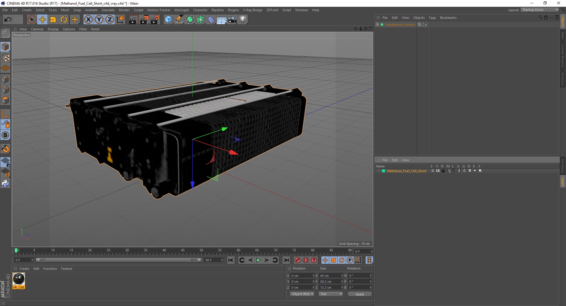Open Edit Render Settings icon

[155, 20]
